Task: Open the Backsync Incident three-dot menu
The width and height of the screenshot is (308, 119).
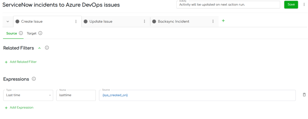Action: pos(213,21)
